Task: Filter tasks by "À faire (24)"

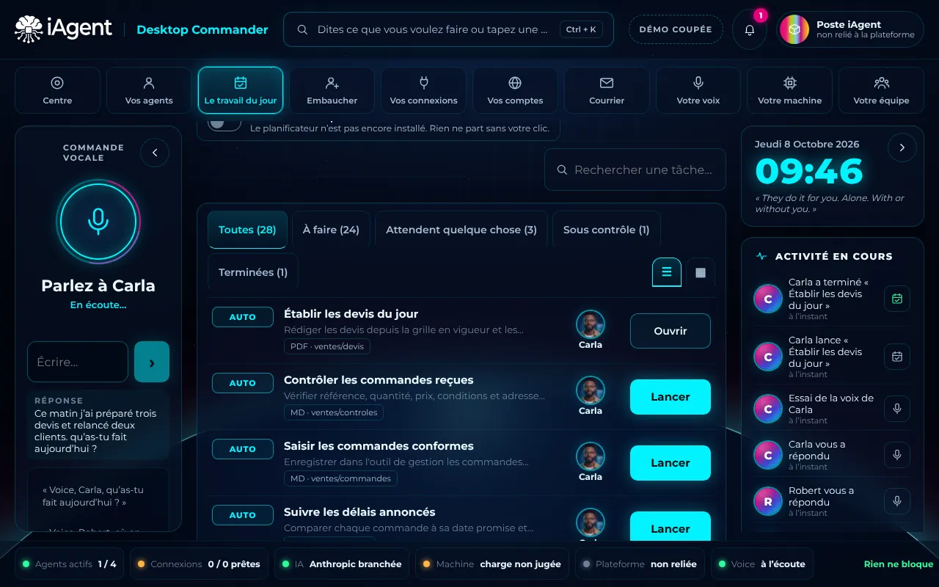Action: (x=331, y=230)
